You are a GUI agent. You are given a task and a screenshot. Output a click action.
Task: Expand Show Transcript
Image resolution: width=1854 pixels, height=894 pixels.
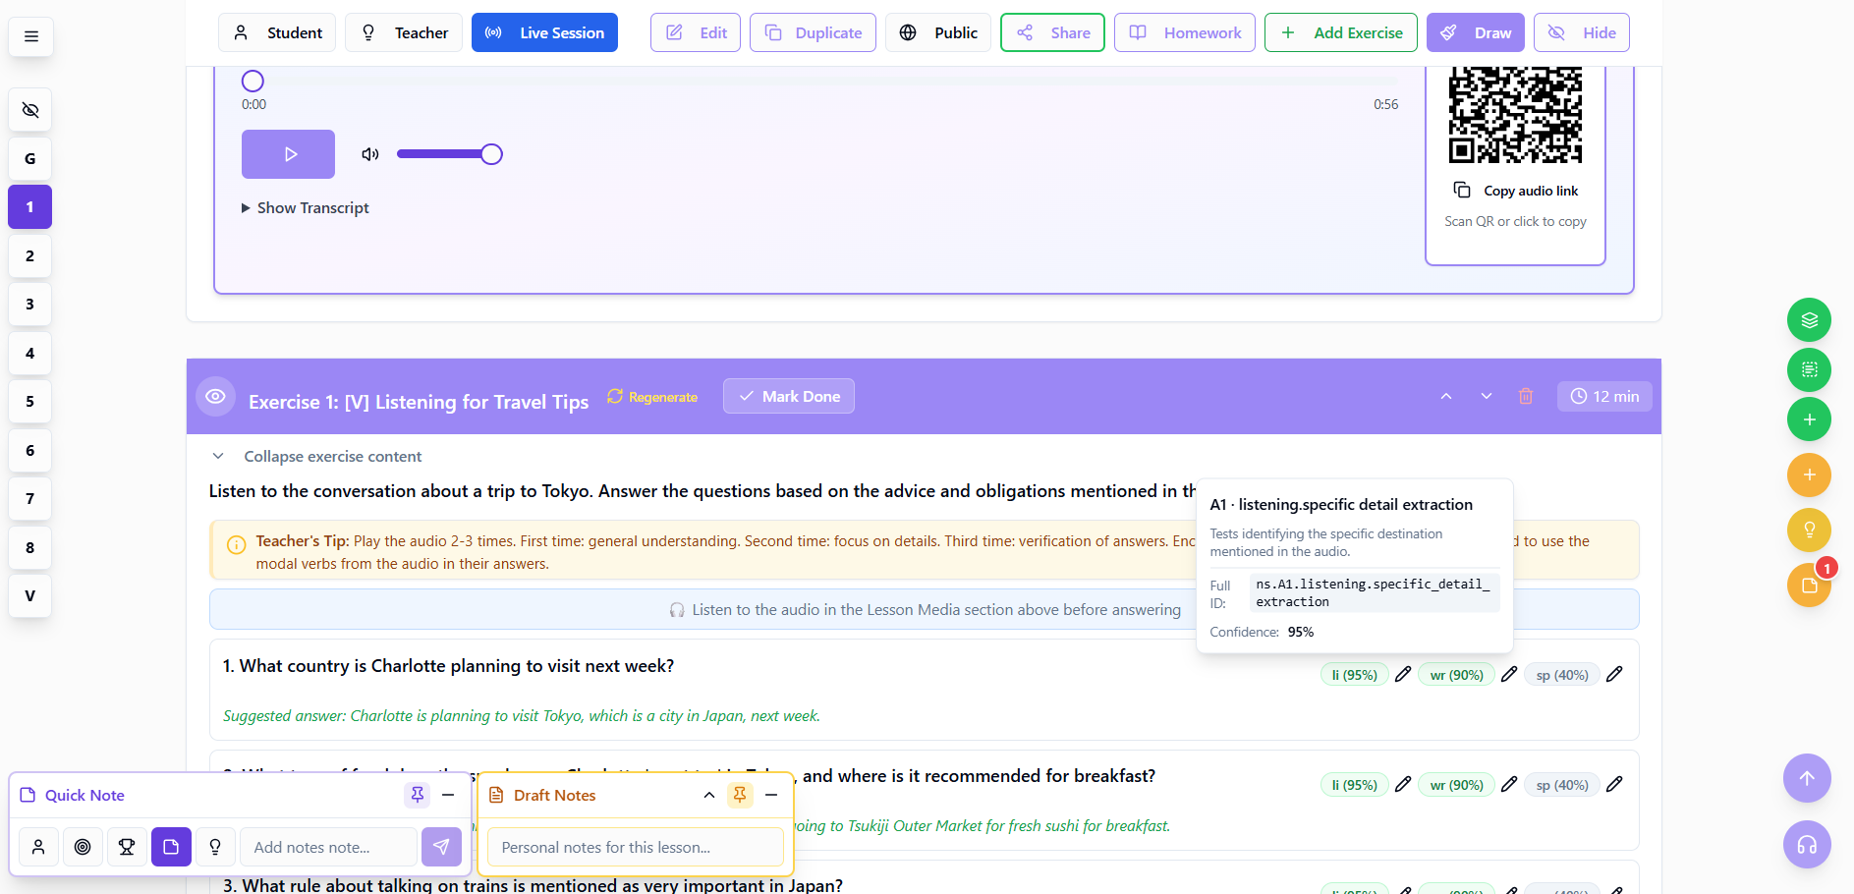click(306, 208)
